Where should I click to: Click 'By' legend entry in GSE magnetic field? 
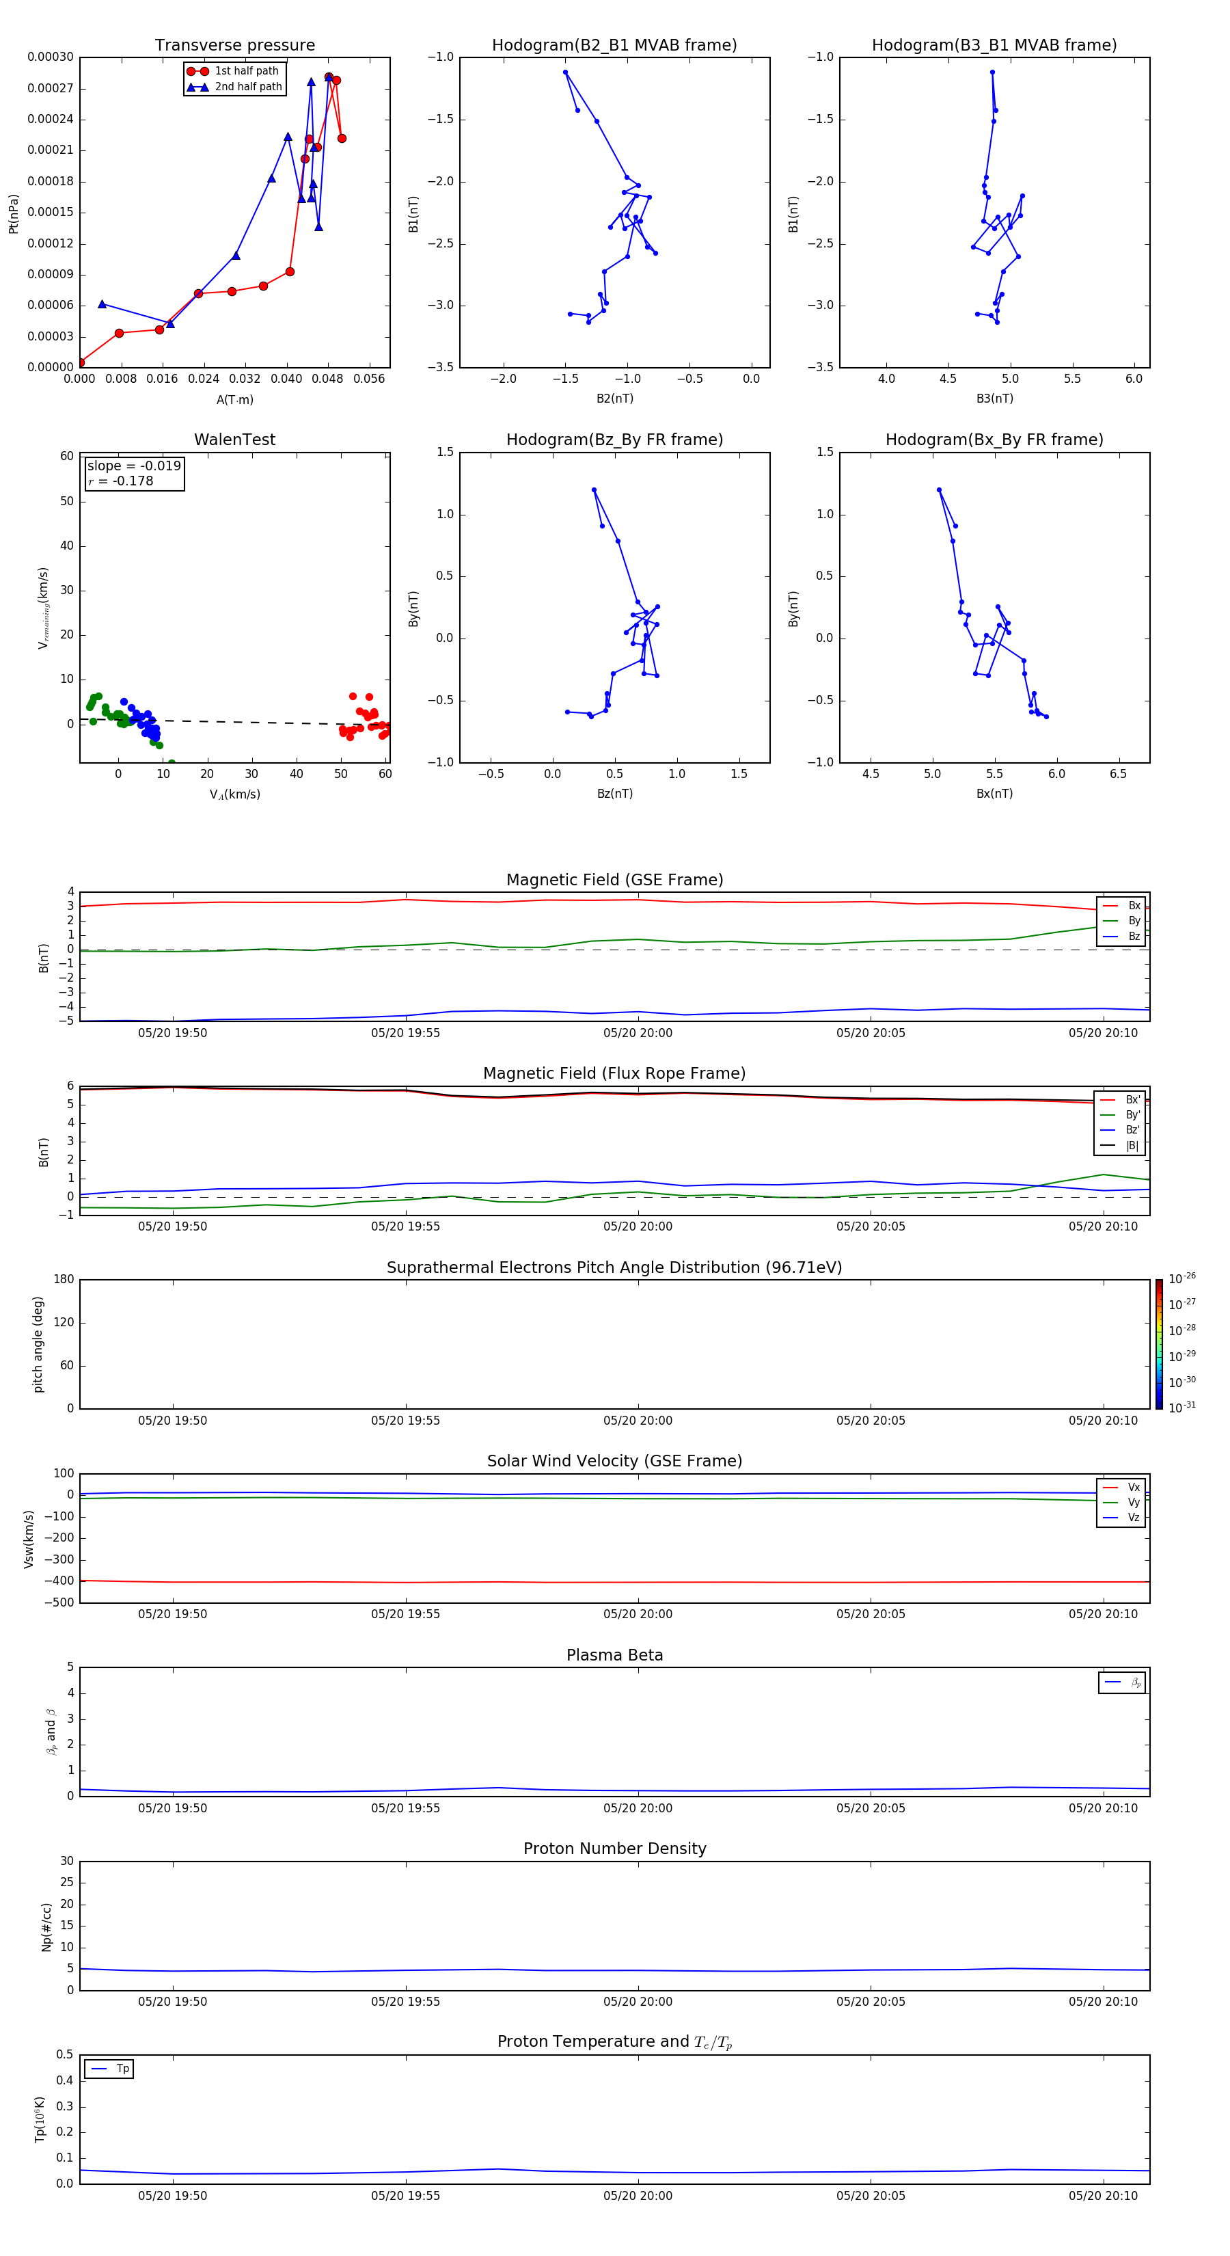coord(1121,922)
